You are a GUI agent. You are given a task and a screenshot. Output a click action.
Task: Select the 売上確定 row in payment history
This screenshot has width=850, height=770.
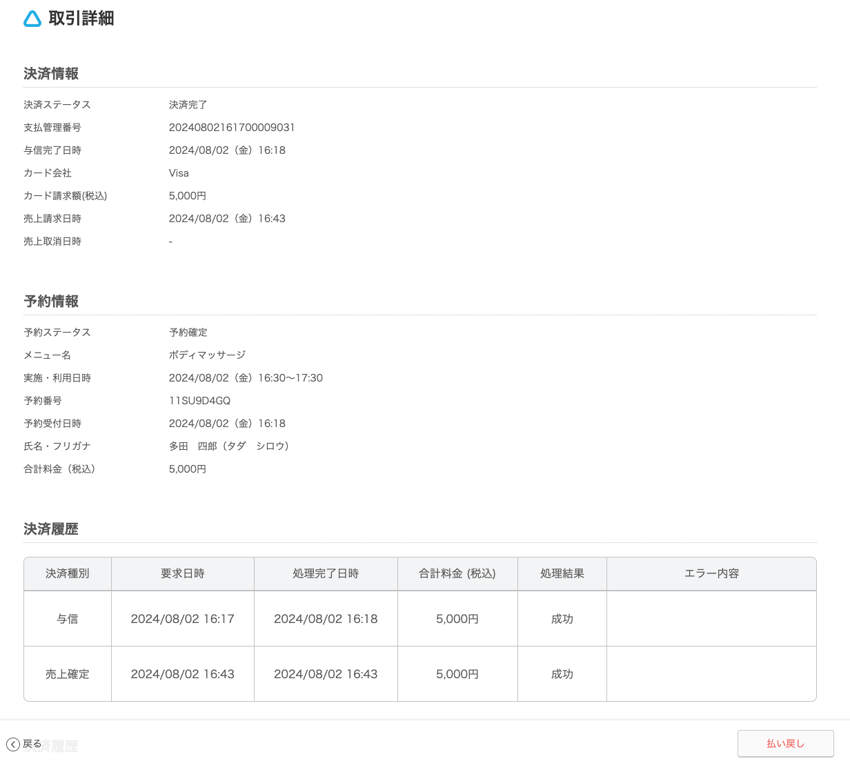(68, 674)
